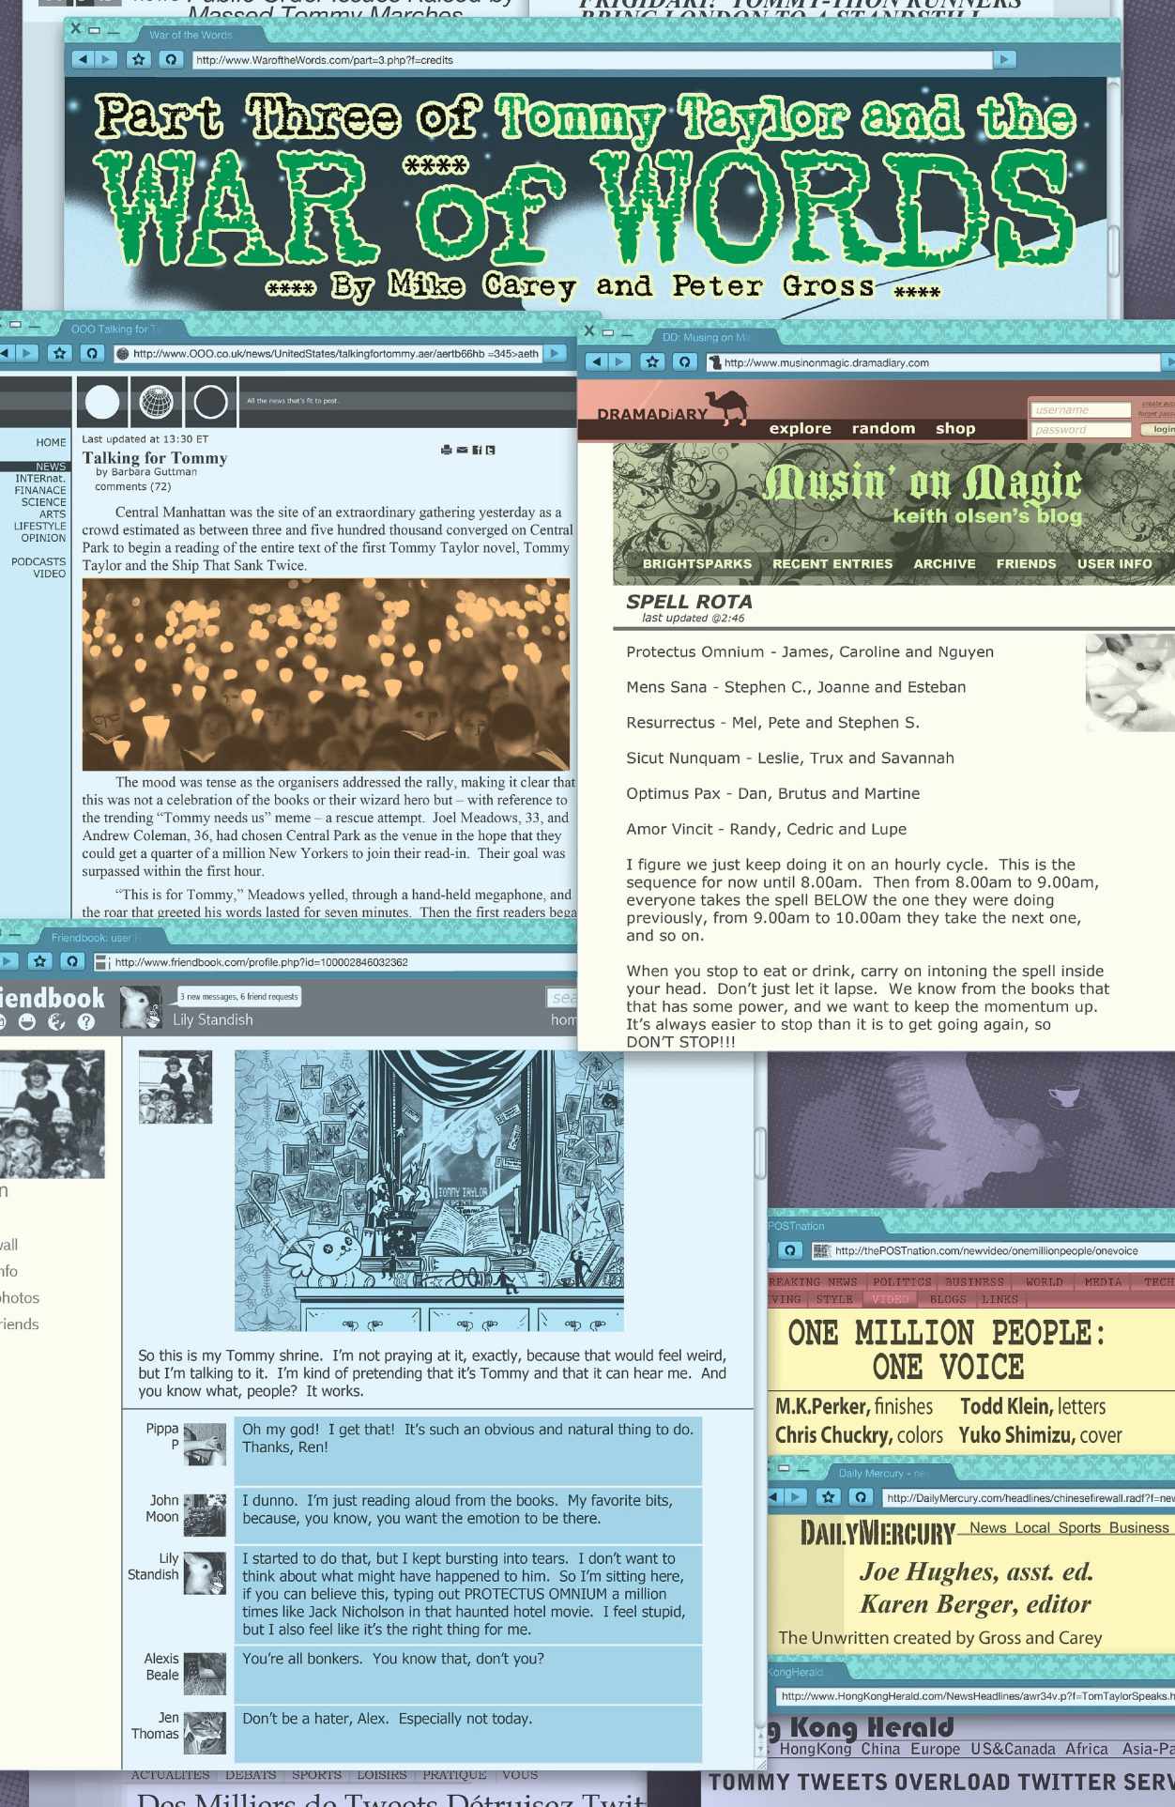This screenshot has height=1807, width=1175.
Task: Print the Talking for Tommy article
Action: (446, 451)
